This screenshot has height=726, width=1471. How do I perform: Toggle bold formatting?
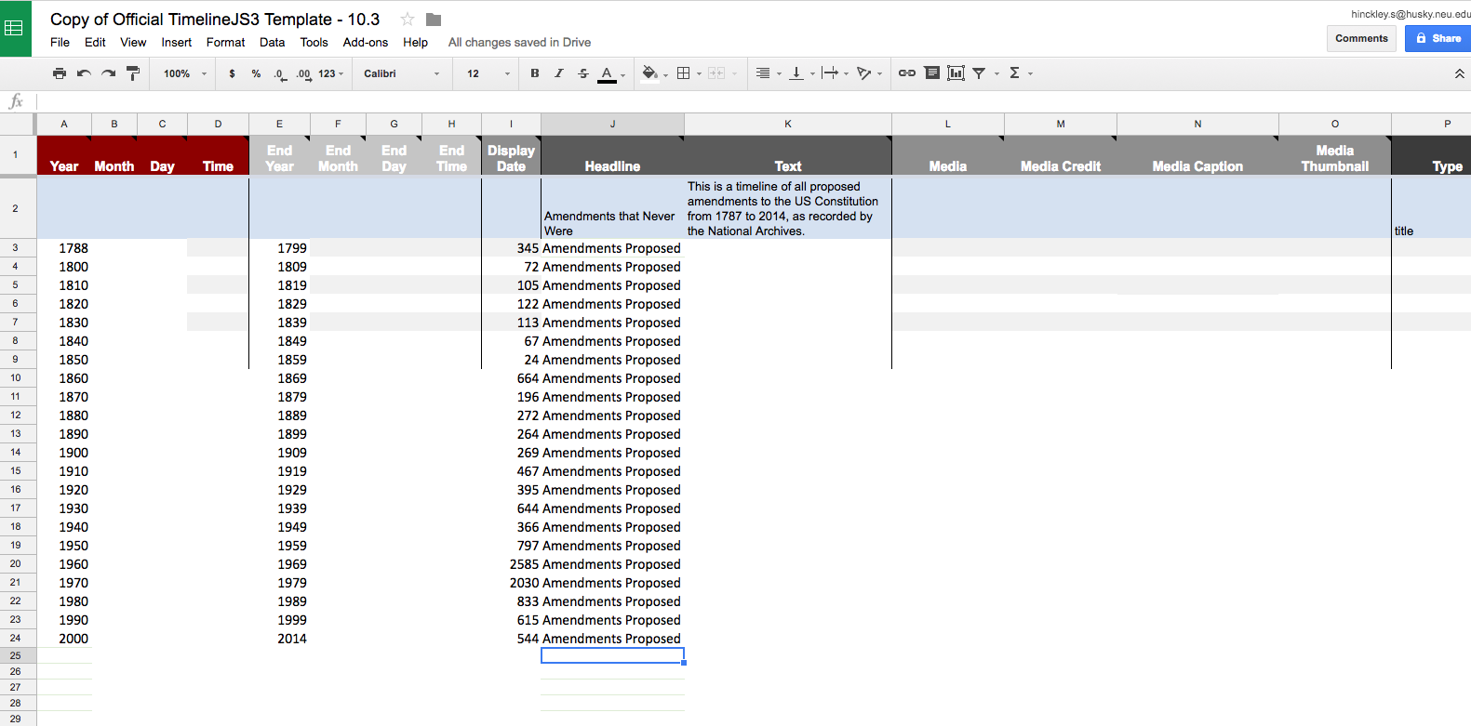tap(535, 73)
